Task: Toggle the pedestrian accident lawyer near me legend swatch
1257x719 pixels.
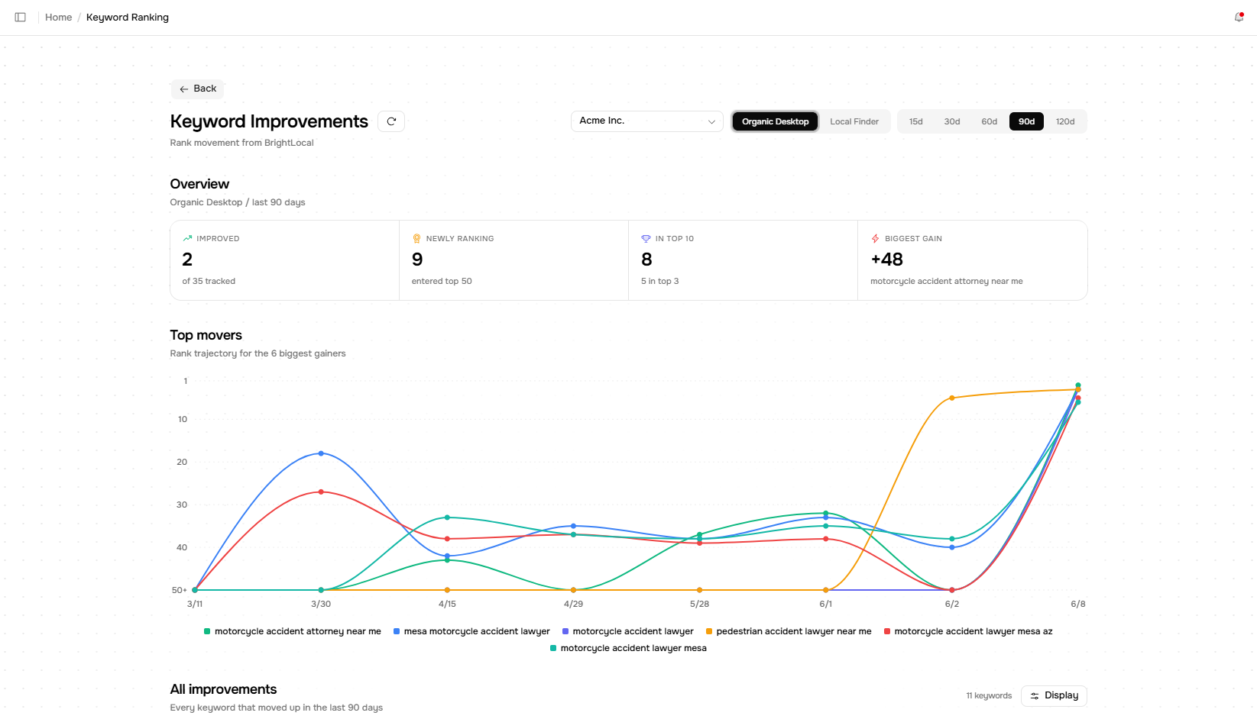Action: [x=709, y=631]
